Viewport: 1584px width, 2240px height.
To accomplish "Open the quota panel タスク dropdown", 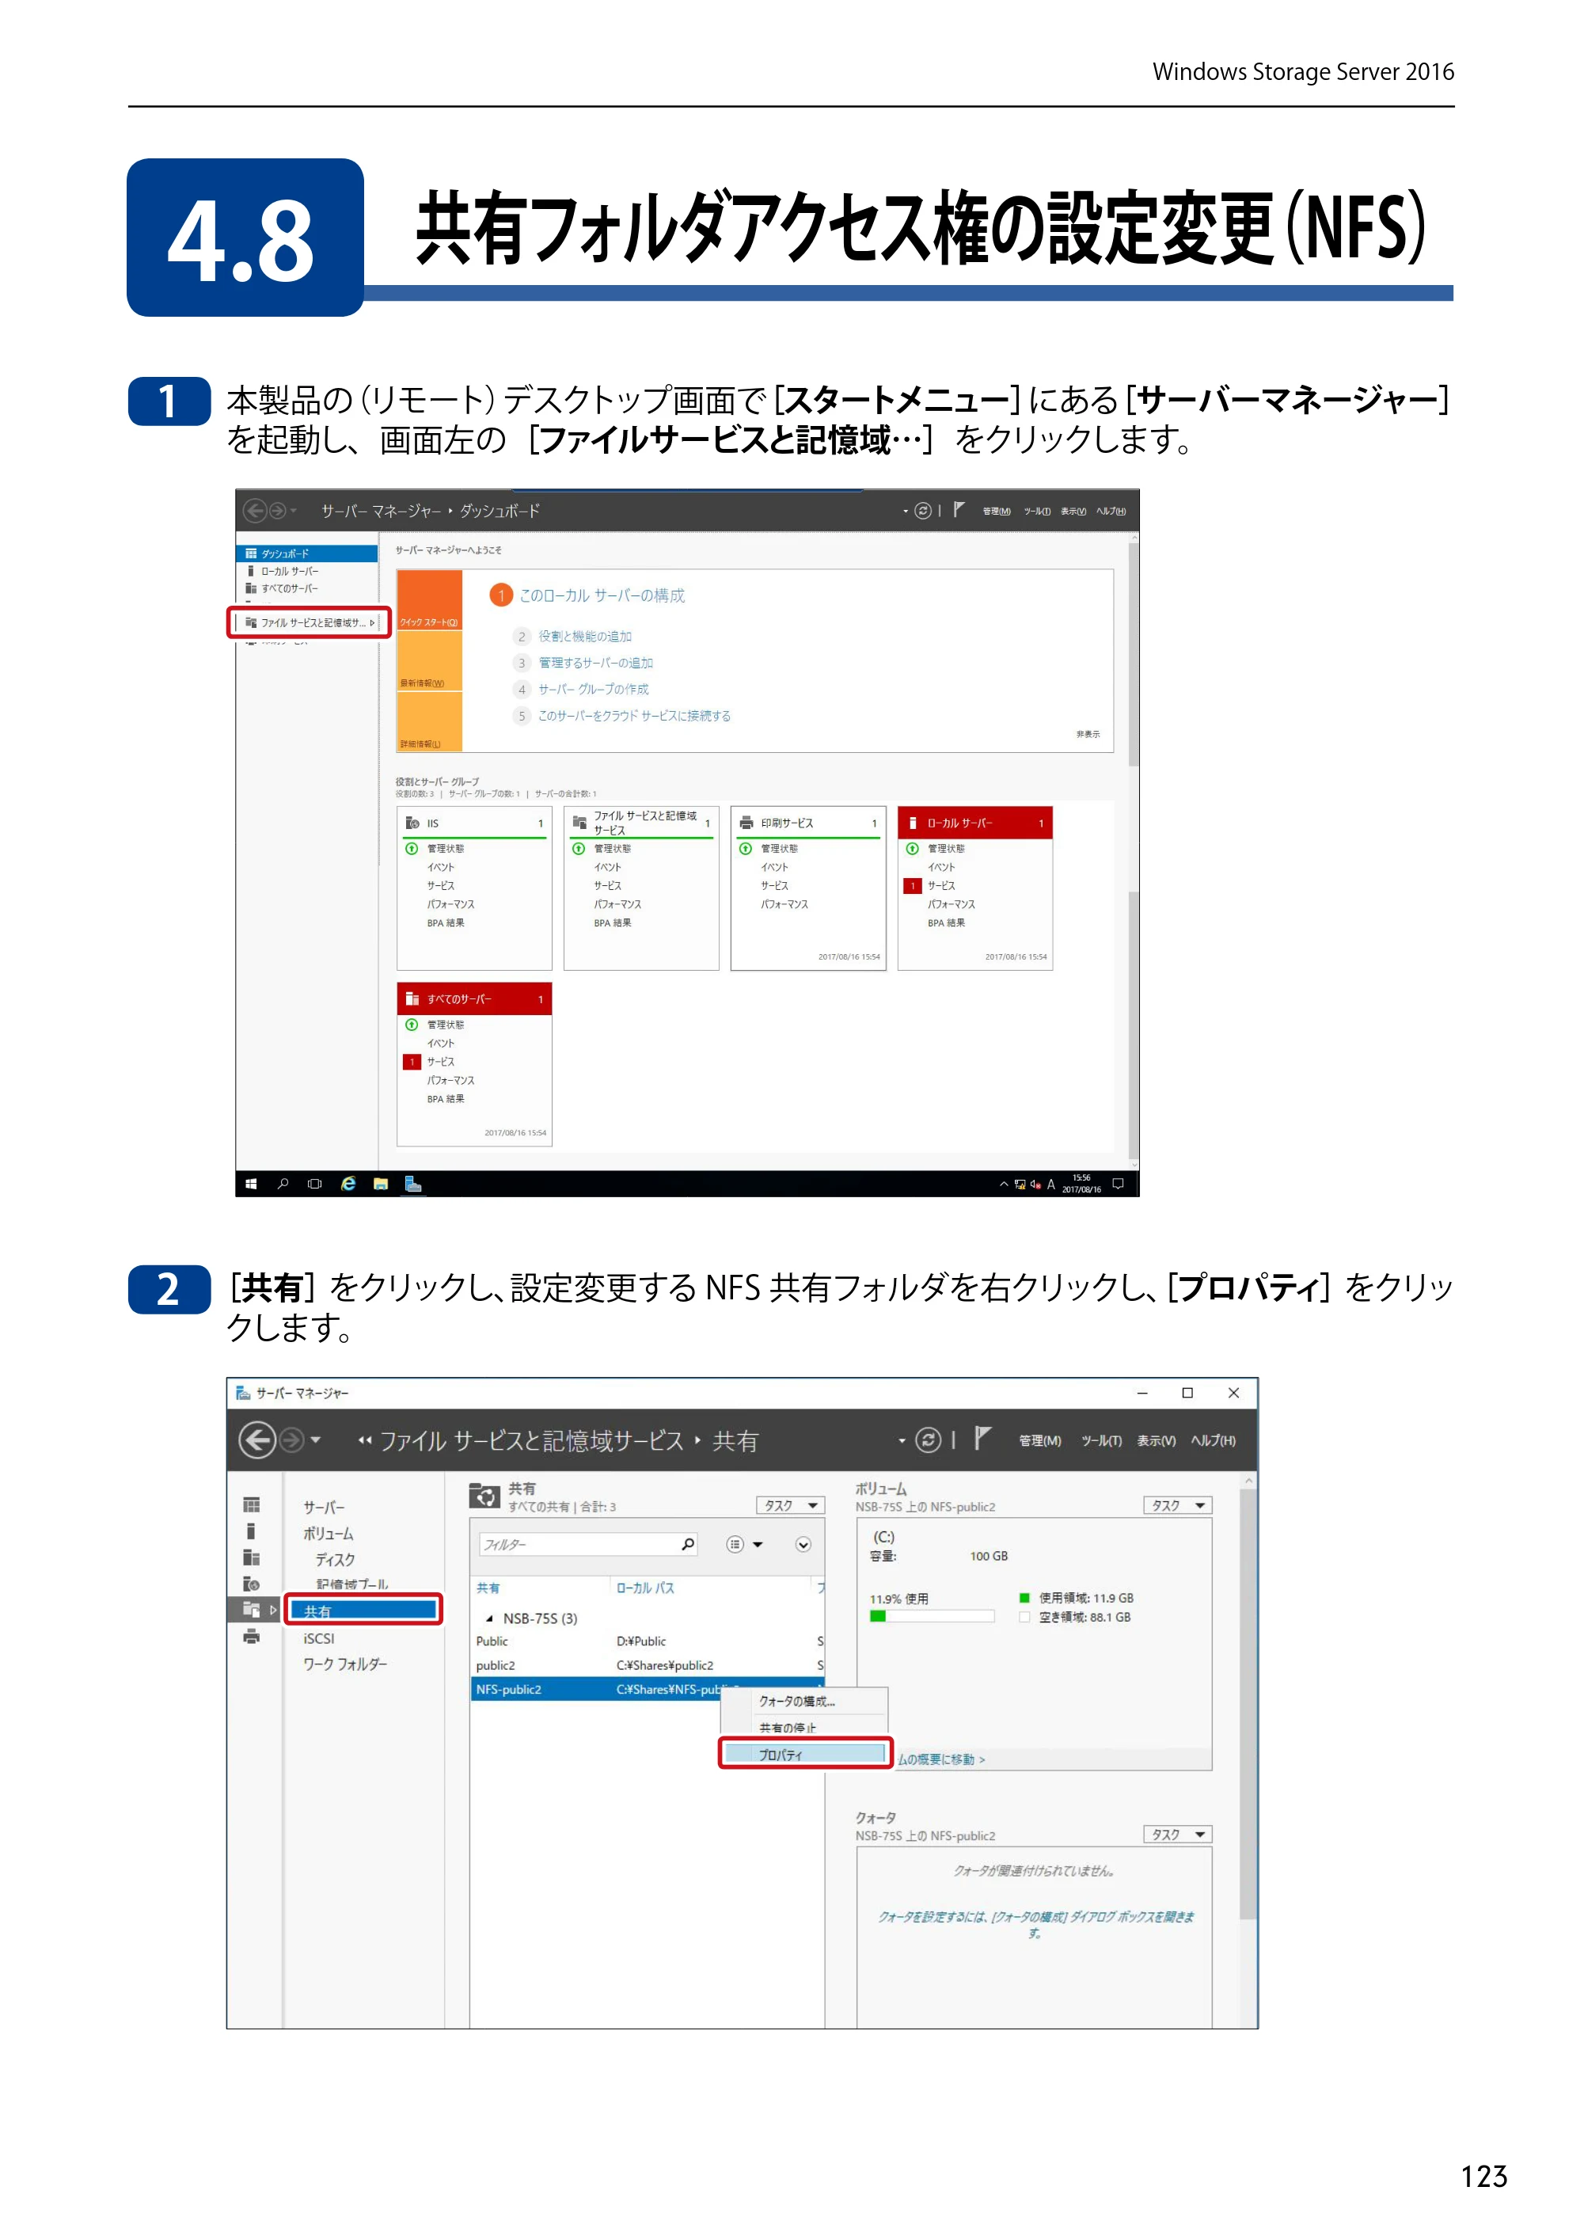I will tap(1177, 1834).
